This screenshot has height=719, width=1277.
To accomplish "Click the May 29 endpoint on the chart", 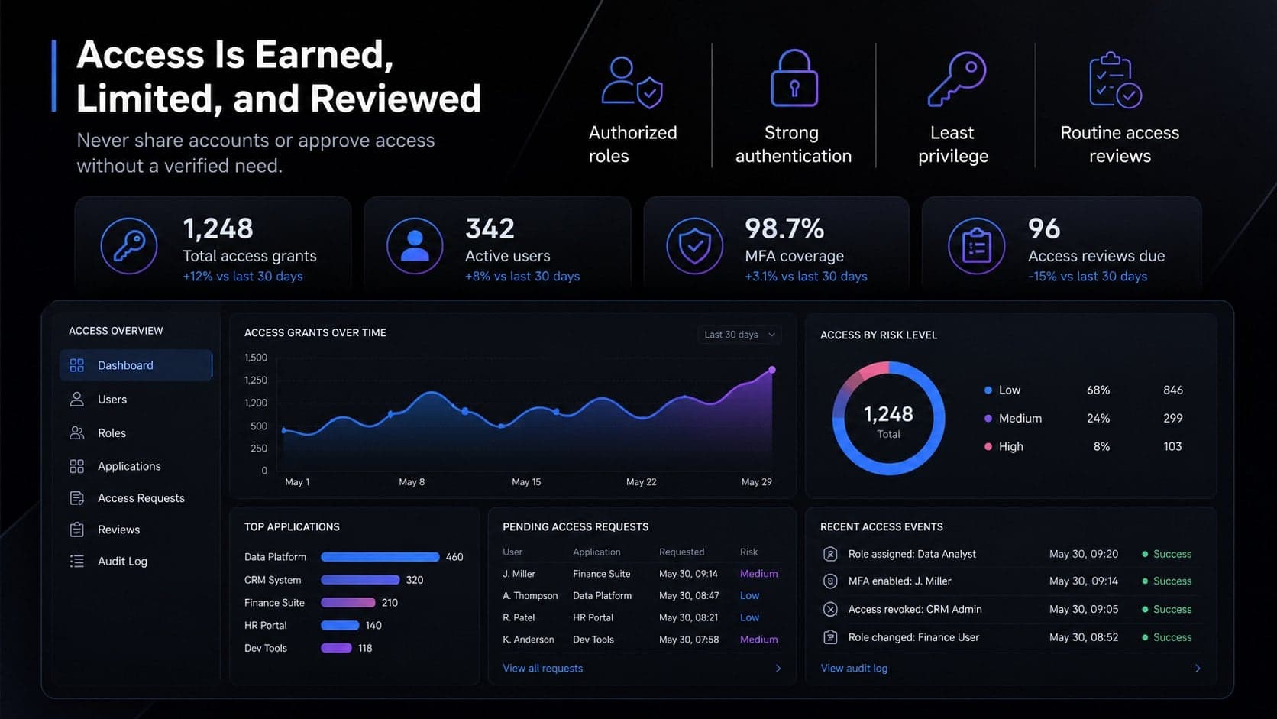I will (772, 370).
